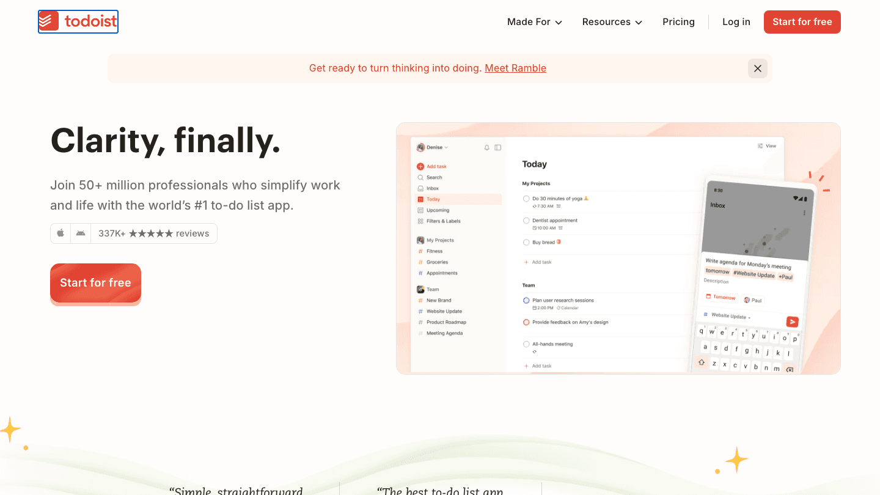Expand the Made For menu
Image resolution: width=880 pixels, height=495 pixels.
tap(535, 22)
